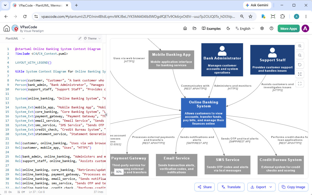312x195 pixels.
Task: Reset diagram zoom with rotate icon
Action: [x=300, y=65]
